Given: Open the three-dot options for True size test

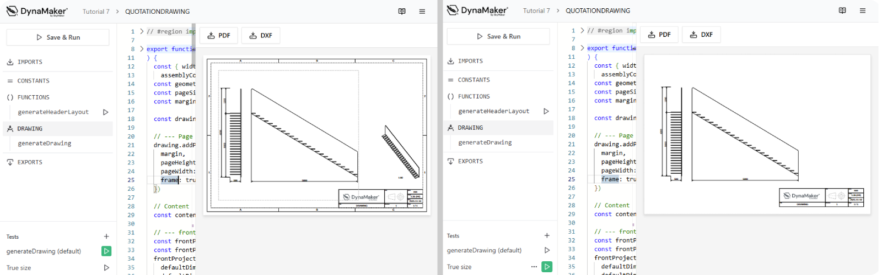Looking at the screenshot, I should (534, 267).
